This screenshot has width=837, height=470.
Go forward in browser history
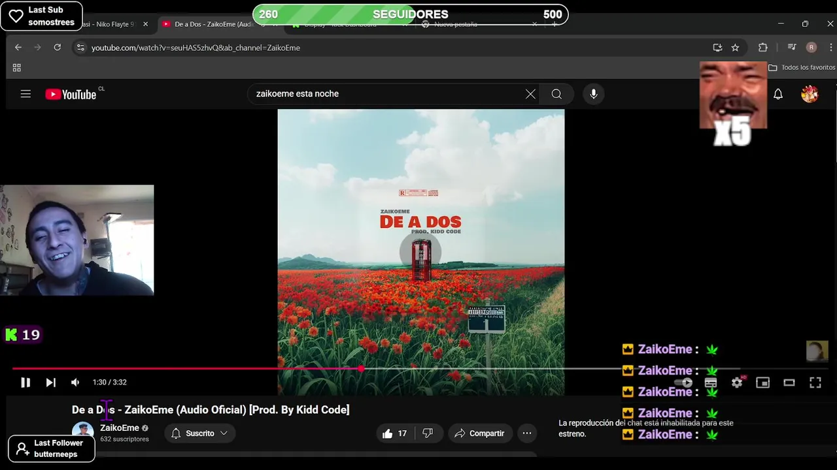37,48
